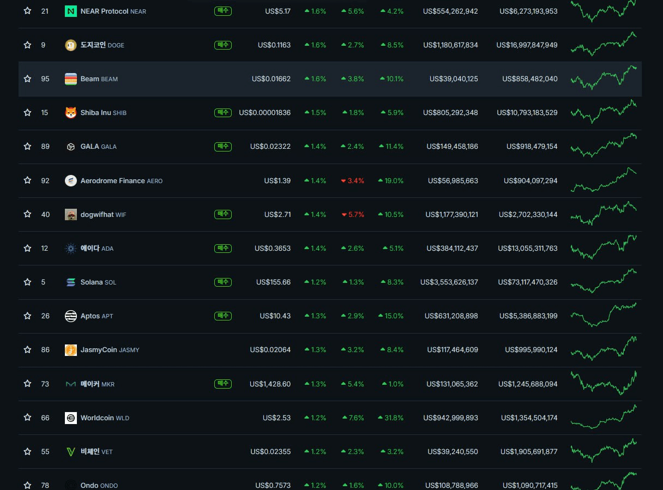The image size is (663, 490).
Task: Click the Aerodrome Finance sparkline chart
Action: (x=604, y=179)
